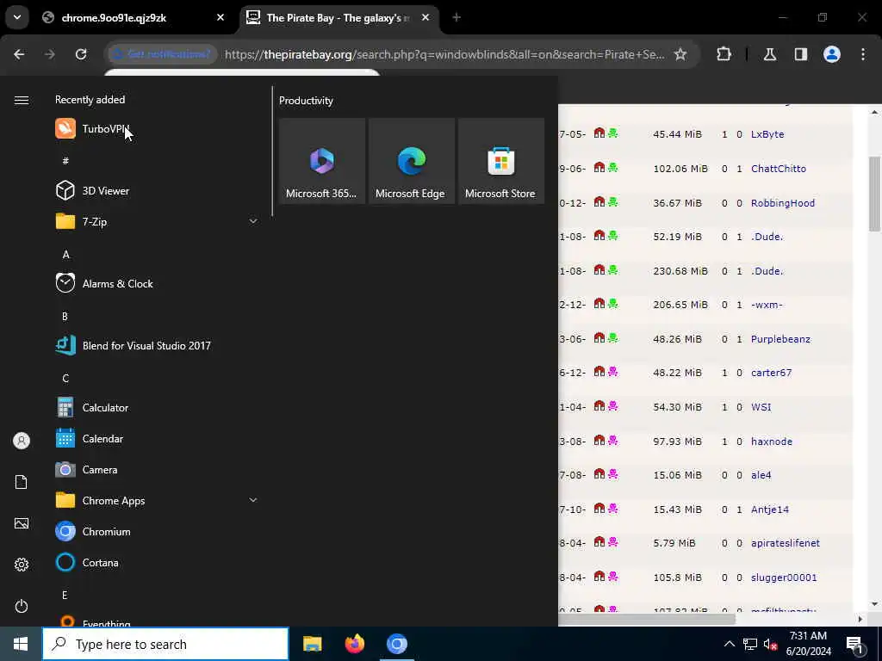The height and width of the screenshot is (661, 882).
Task: Open Power options in Start menu
Action: (x=22, y=606)
